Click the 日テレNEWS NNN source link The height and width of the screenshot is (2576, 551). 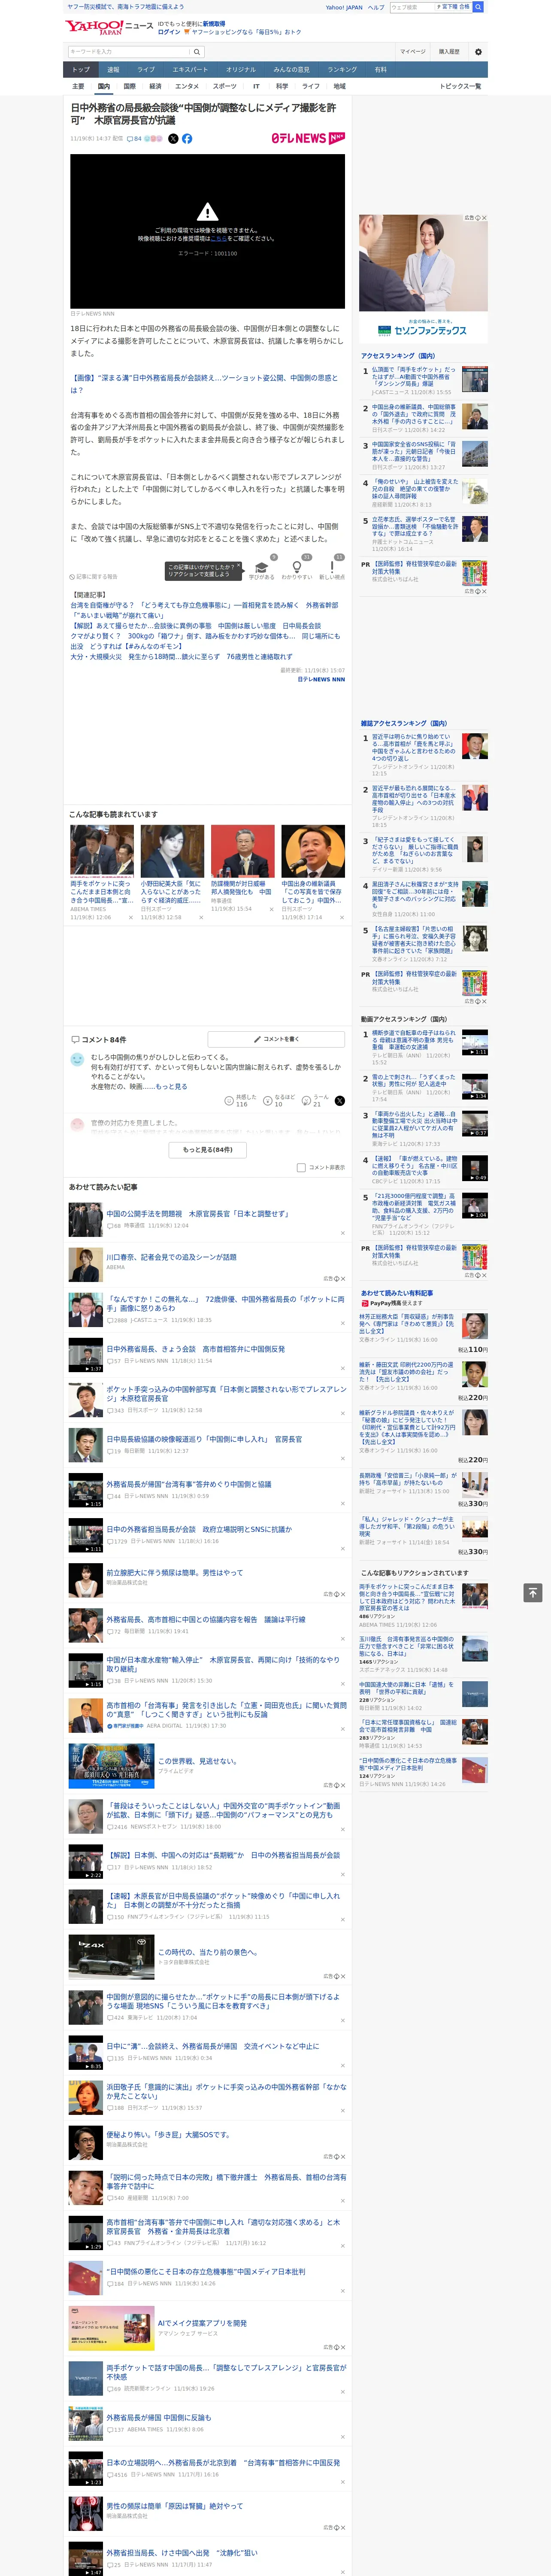[321, 679]
